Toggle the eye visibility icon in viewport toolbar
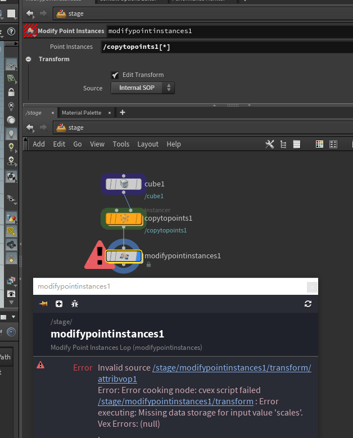Screen dimensions: 353x438 tap(11, 294)
